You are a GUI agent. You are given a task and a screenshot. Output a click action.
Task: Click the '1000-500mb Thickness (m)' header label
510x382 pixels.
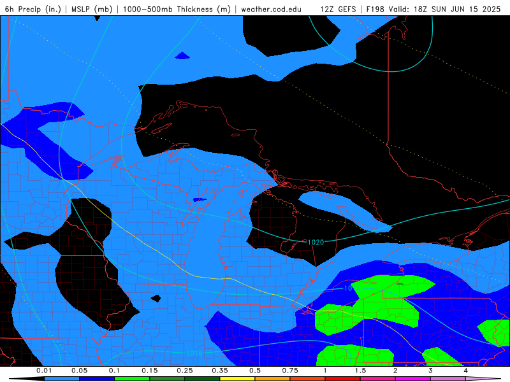click(177, 9)
